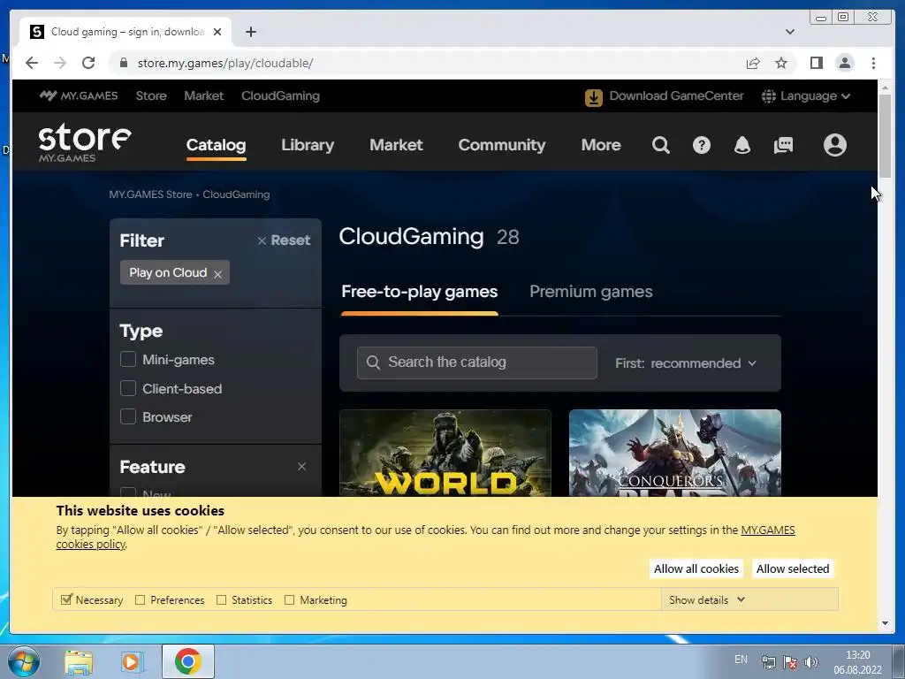Open the Language dropdown
The image size is (905, 679).
coord(806,95)
